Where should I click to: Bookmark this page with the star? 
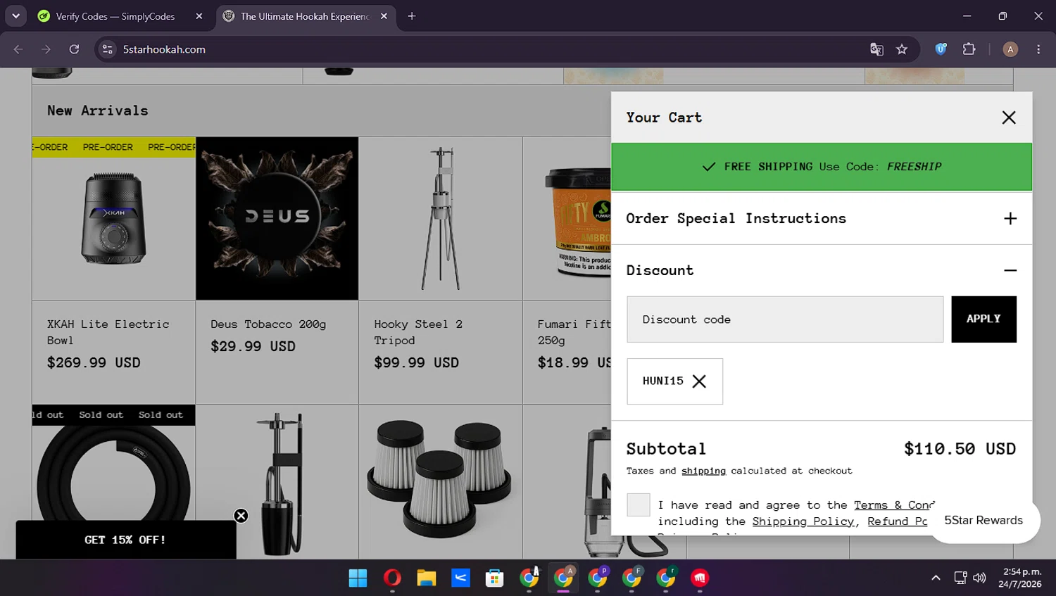click(x=902, y=49)
